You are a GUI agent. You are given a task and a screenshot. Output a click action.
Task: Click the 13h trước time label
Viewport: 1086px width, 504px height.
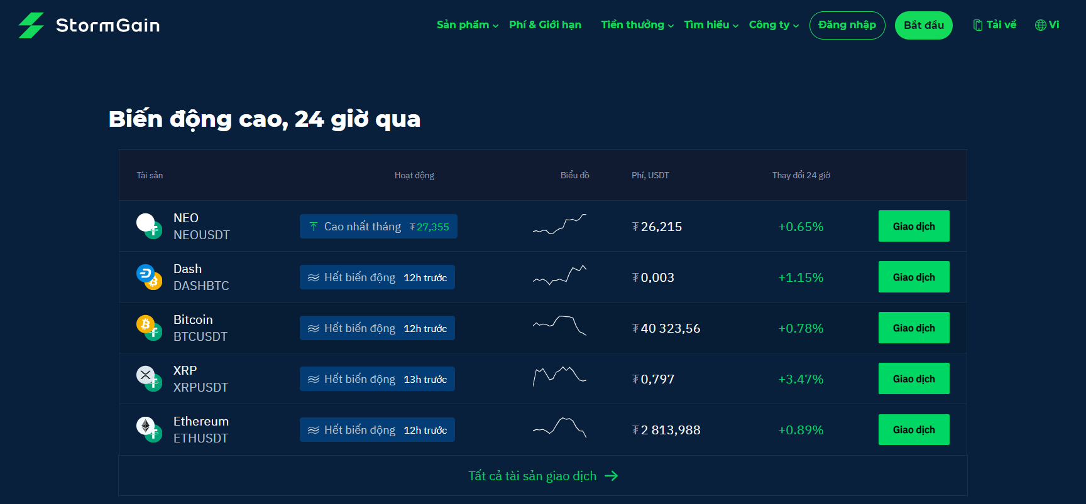[x=425, y=380]
